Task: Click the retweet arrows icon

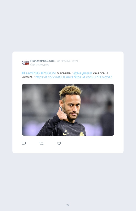Action: (x=41, y=143)
